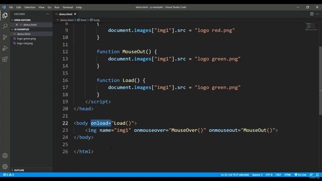Open the Edit menu
This screenshot has height=181, width=322.
[x=19, y=7]
